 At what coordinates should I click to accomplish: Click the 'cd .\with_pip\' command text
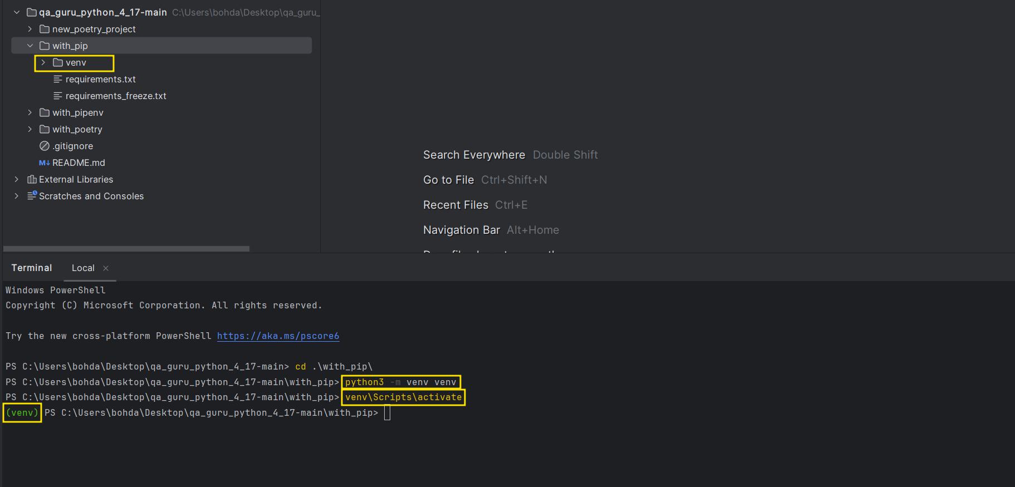pos(334,366)
